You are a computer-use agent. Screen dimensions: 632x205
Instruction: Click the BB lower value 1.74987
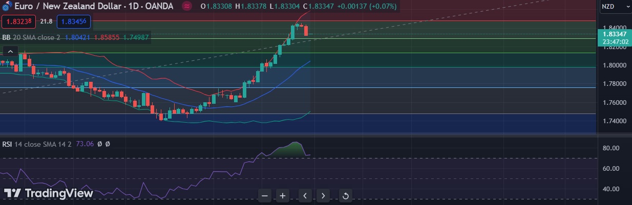(x=136, y=37)
